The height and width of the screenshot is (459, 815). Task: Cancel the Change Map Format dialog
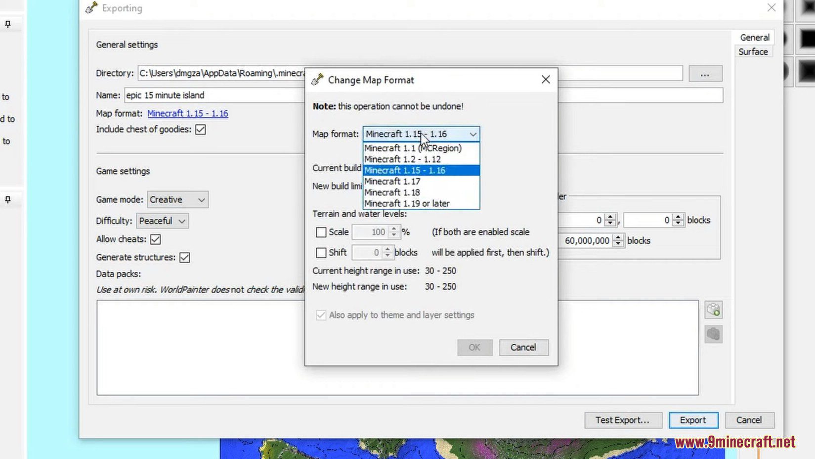523,347
